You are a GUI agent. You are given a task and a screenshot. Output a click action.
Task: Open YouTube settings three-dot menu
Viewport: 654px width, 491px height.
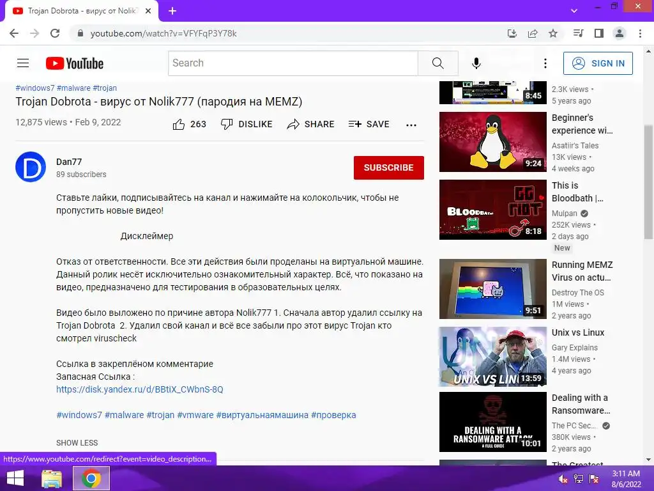point(545,63)
